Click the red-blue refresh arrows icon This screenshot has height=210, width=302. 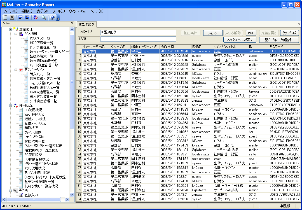coord(36,18)
